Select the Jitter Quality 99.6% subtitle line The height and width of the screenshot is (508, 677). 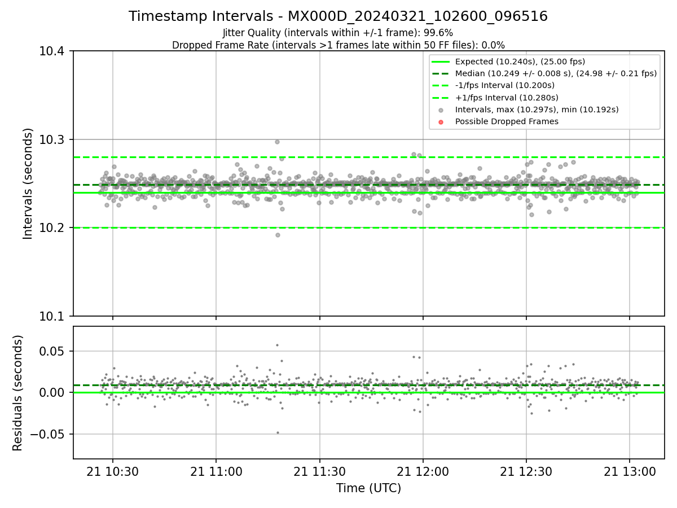[x=338, y=33]
